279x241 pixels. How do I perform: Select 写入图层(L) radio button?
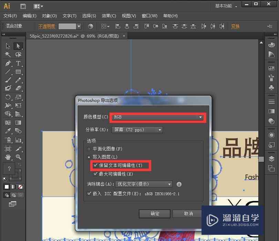click(89, 157)
